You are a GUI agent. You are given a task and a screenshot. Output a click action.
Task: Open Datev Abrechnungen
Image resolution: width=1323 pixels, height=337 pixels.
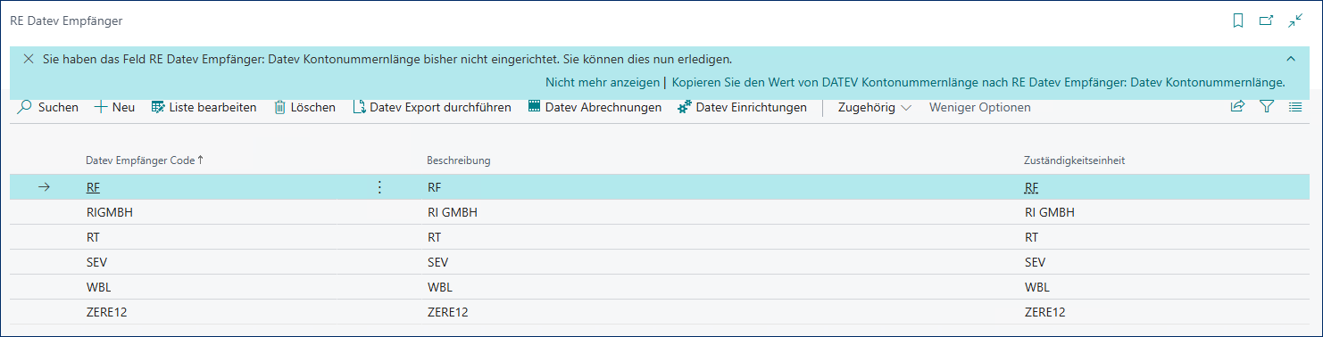[x=595, y=107]
